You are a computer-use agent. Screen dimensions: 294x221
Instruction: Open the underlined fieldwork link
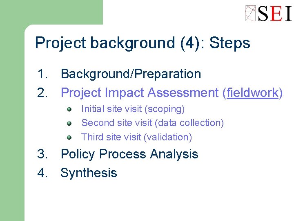click(252, 93)
